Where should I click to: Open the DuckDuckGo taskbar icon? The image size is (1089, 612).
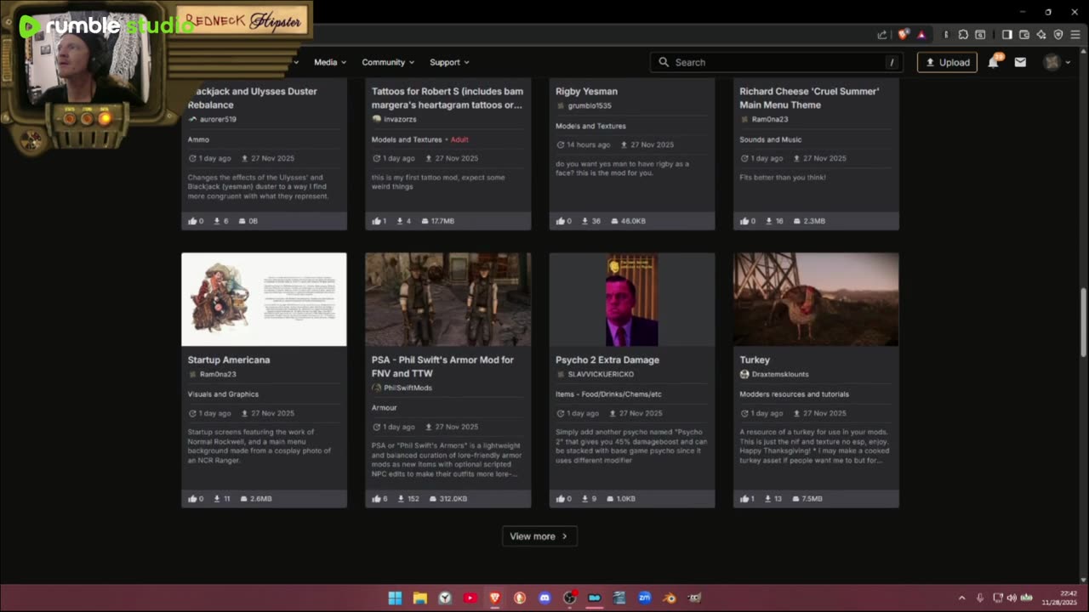pyautogui.click(x=520, y=598)
